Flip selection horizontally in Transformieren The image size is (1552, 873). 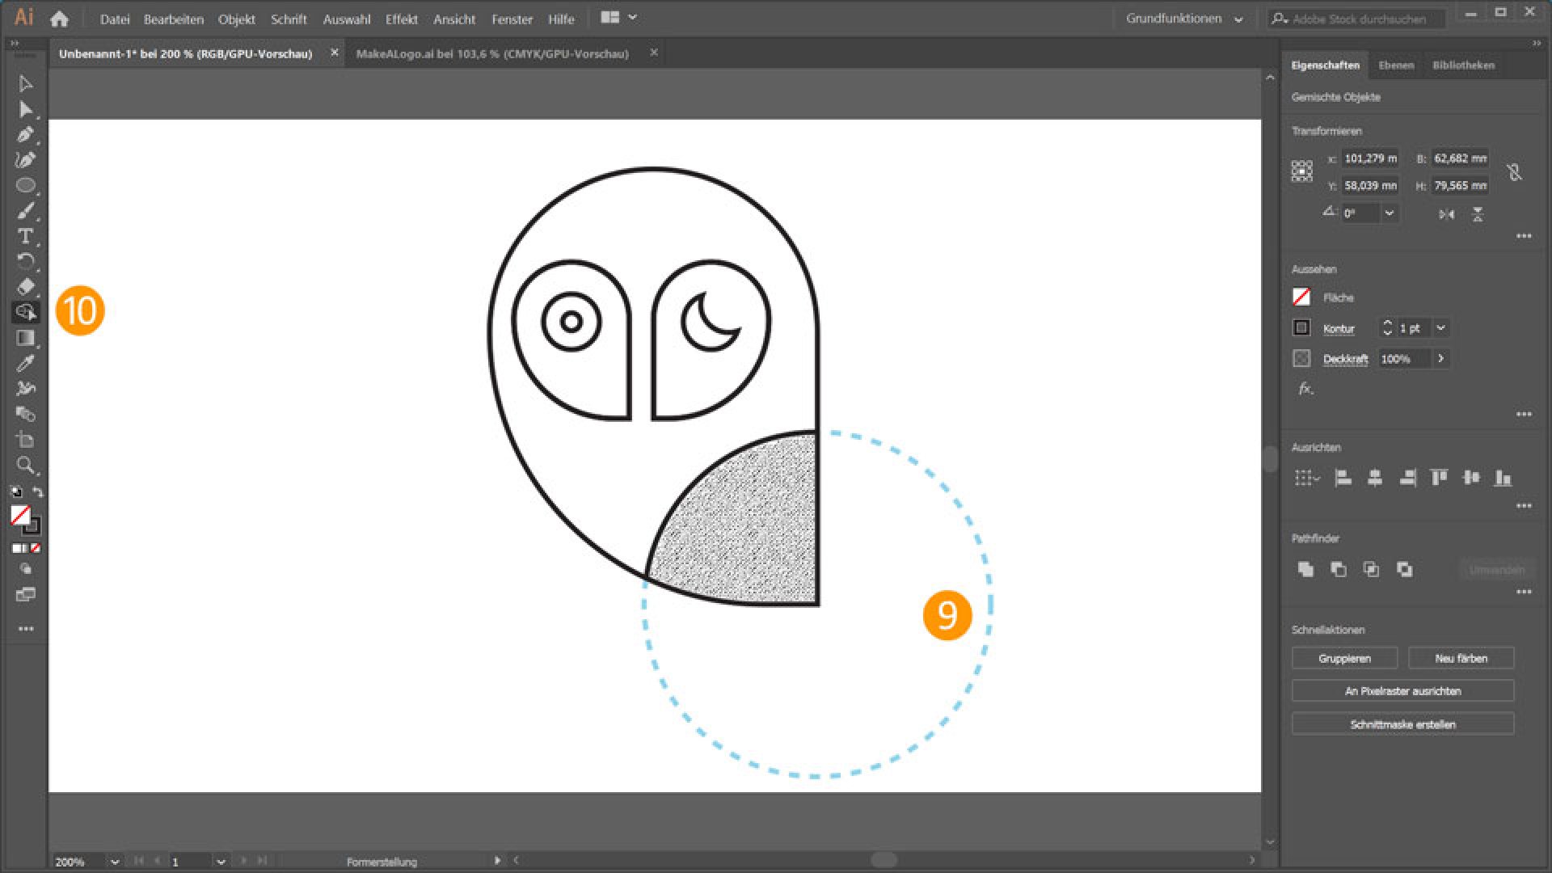pyautogui.click(x=1447, y=214)
